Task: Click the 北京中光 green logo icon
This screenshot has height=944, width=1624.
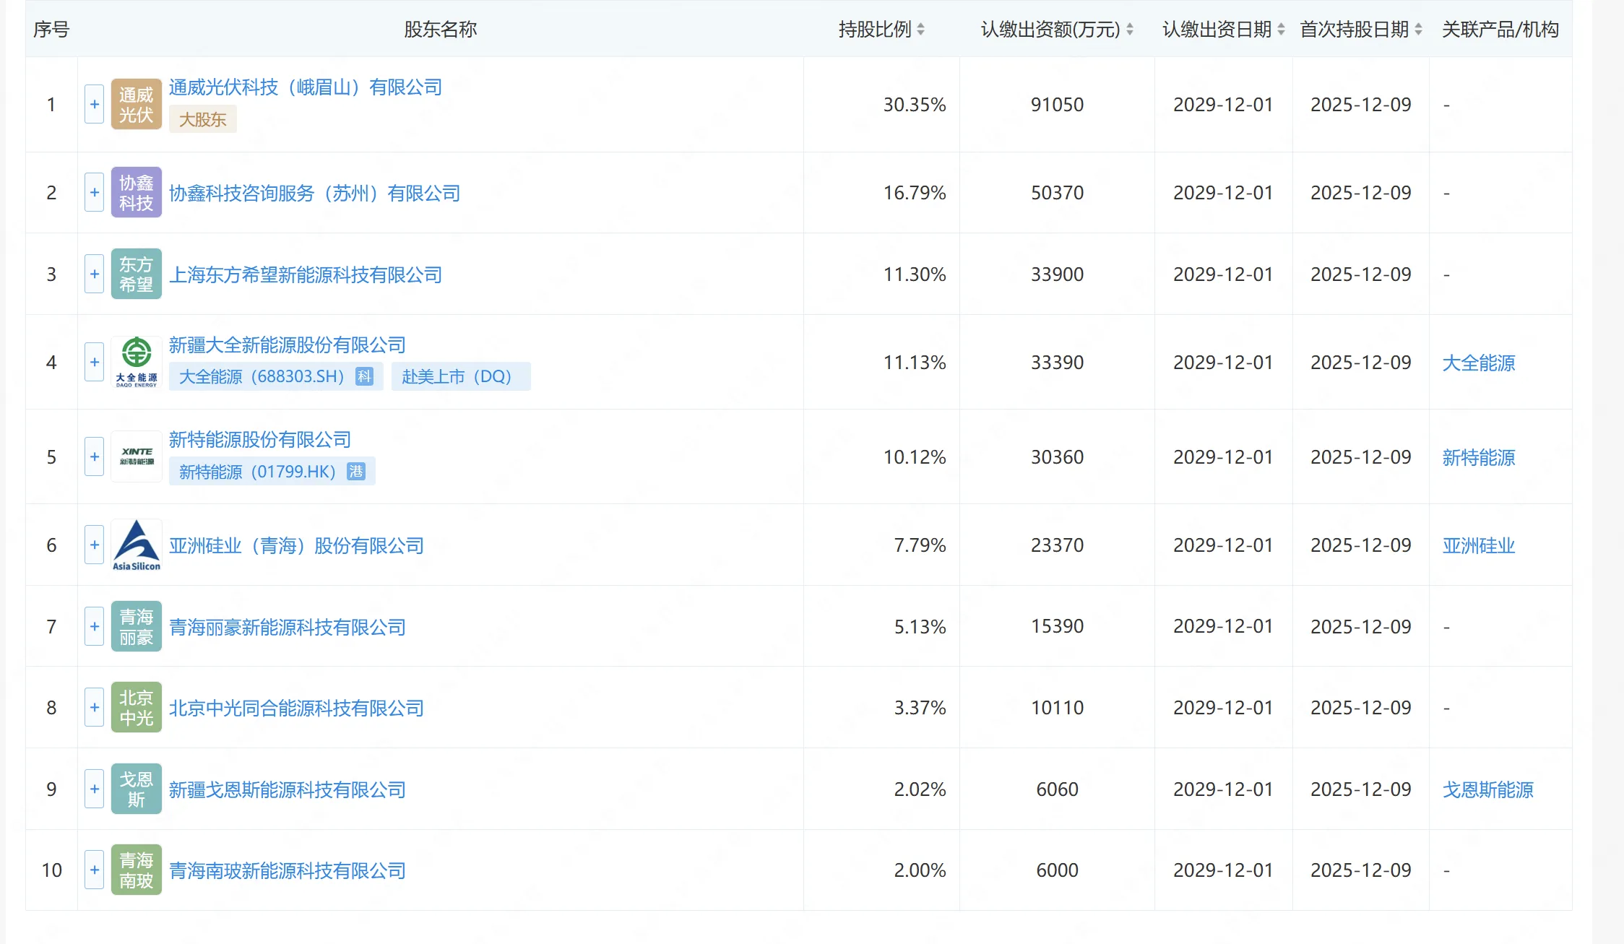Action: (x=136, y=707)
